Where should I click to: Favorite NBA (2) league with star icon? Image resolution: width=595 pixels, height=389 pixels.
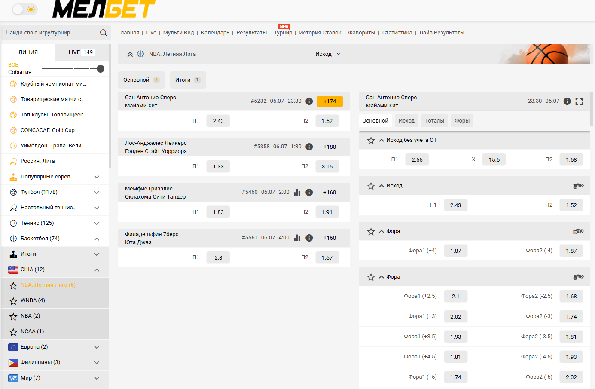click(13, 316)
